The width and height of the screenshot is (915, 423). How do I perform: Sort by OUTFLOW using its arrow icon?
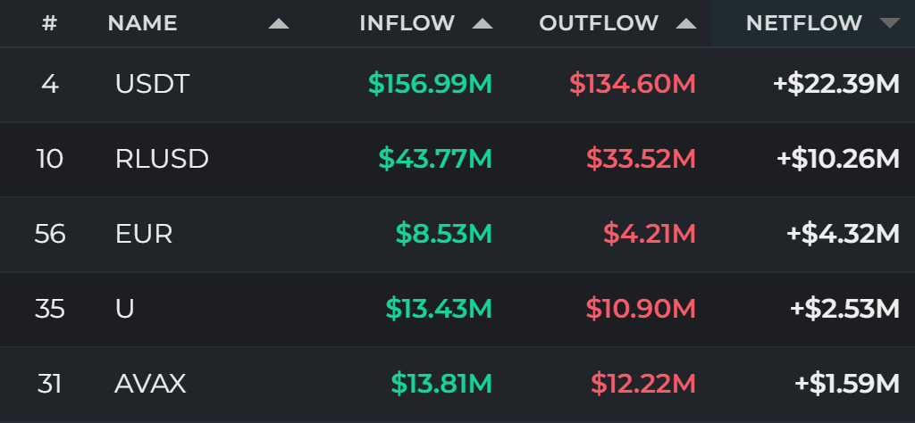point(686,23)
